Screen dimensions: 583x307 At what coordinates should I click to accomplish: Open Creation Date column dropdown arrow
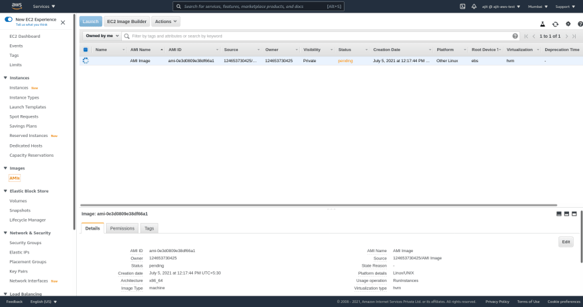coord(430,50)
